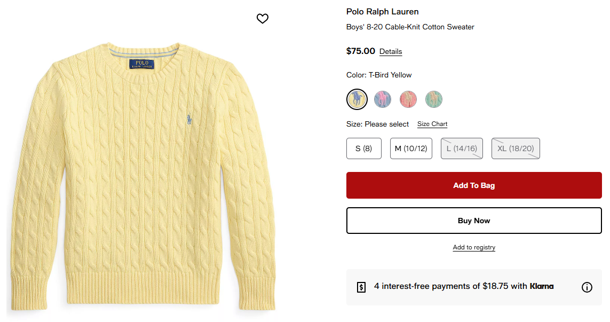
Task: Open the price Details link
Action: pos(391,52)
